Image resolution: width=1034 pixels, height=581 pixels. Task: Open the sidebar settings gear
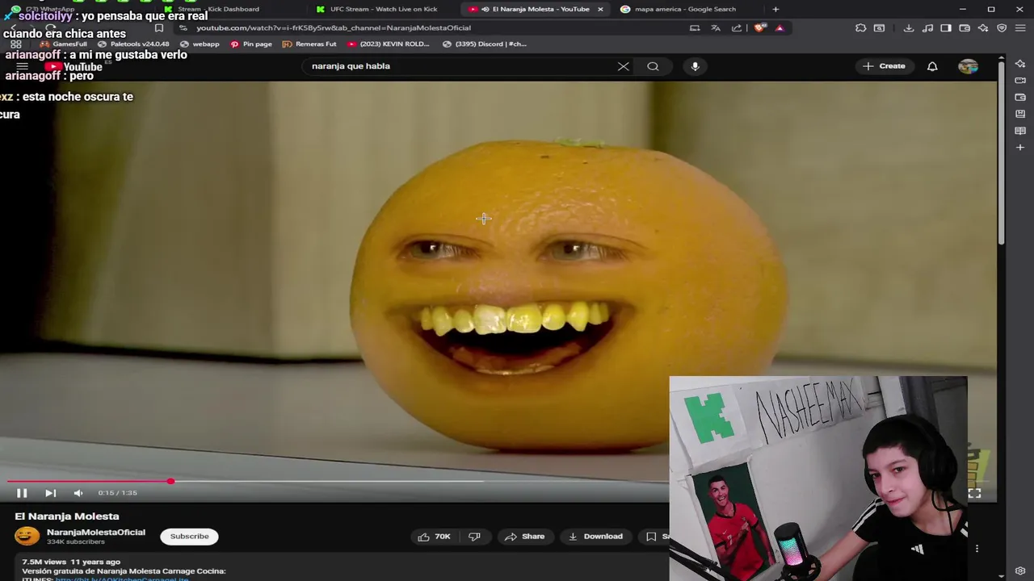coord(1020,571)
